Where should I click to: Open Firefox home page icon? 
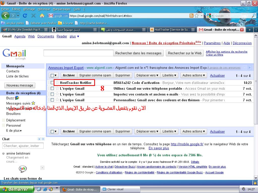pos(42,16)
